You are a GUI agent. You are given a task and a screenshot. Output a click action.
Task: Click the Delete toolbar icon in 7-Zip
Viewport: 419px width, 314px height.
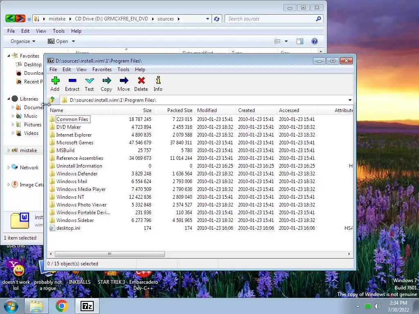click(141, 81)
